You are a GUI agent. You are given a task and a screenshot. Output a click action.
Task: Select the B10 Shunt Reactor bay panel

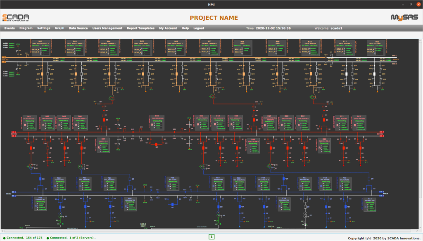(x=310, y=47)
